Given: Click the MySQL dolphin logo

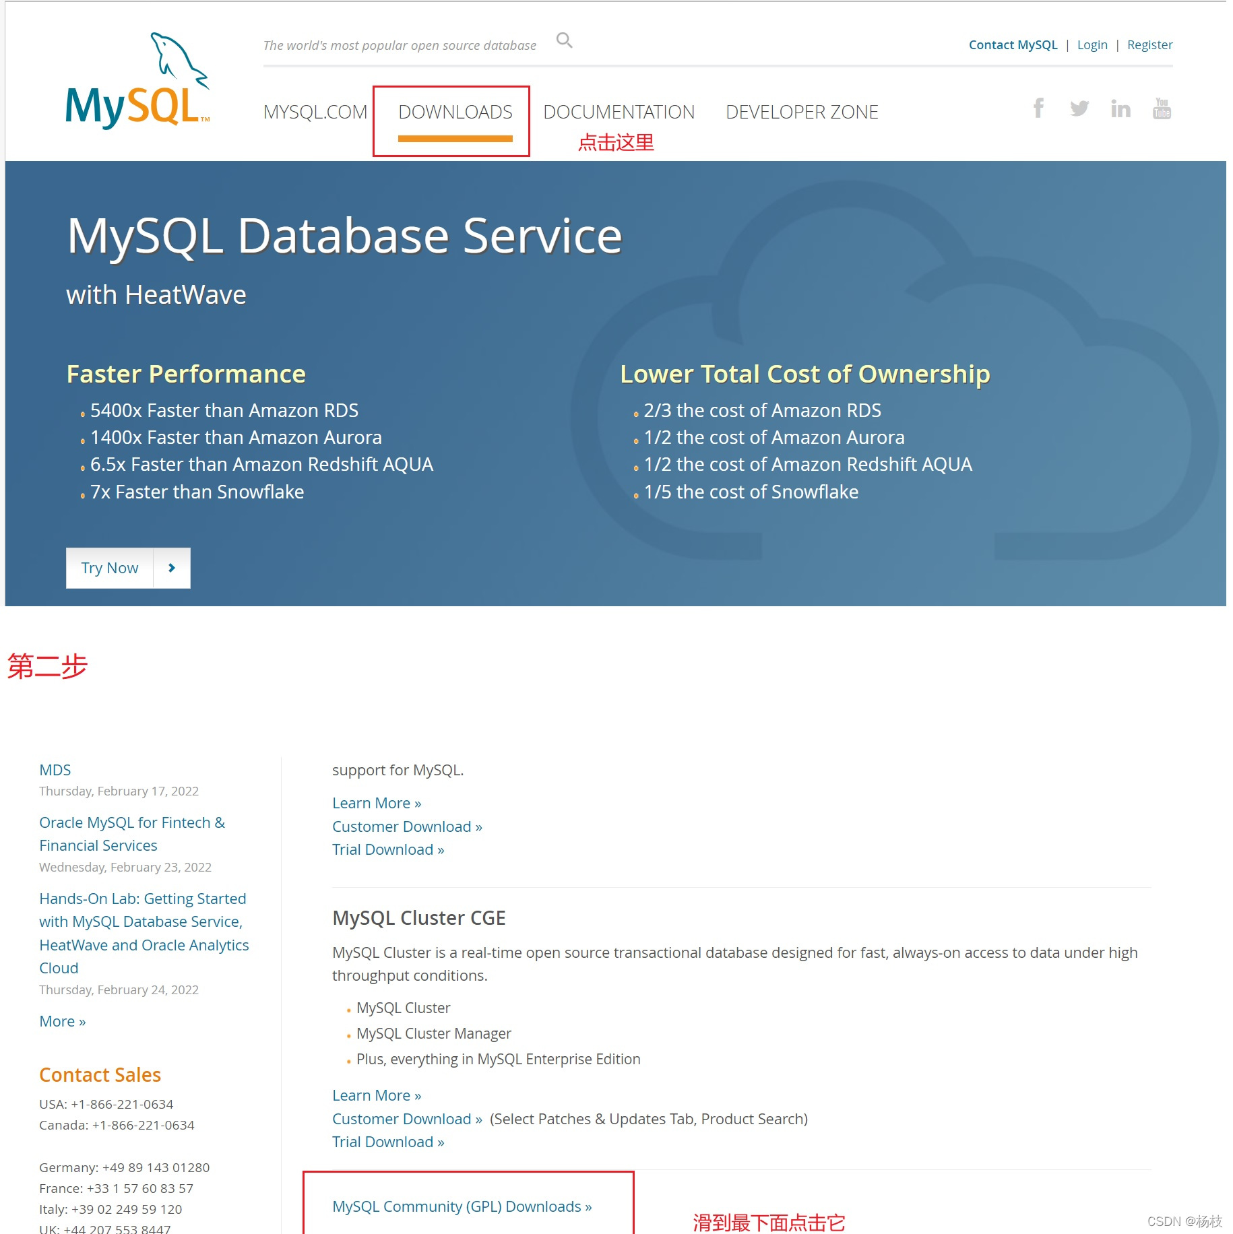Looking at the screenshot, I should coord(137,80).
